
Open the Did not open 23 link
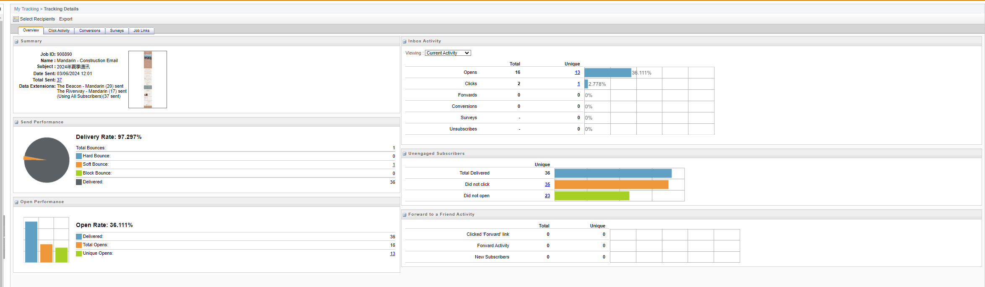(x=547, y=196)
